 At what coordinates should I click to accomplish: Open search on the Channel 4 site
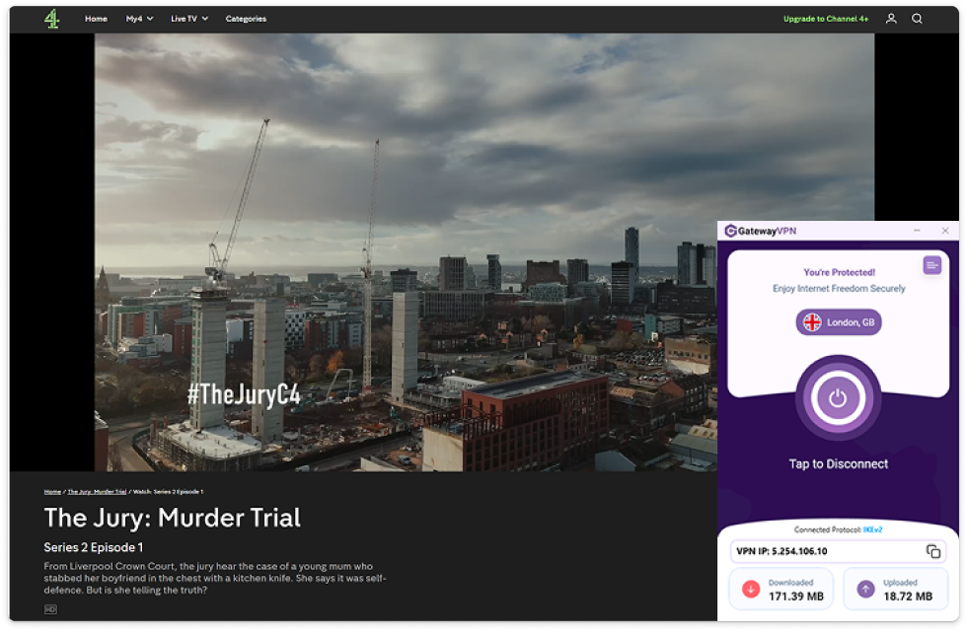(917, 18)
